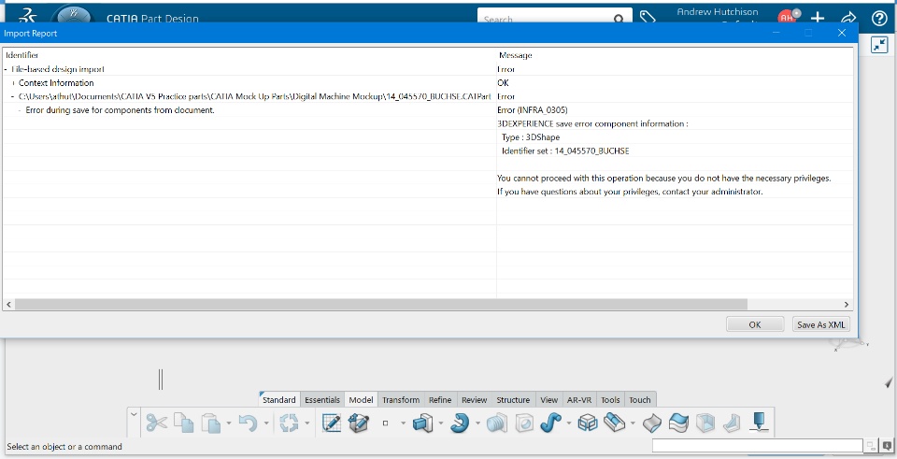Click the Share arrow icon
897x459 pixels.
pos(847,18)
